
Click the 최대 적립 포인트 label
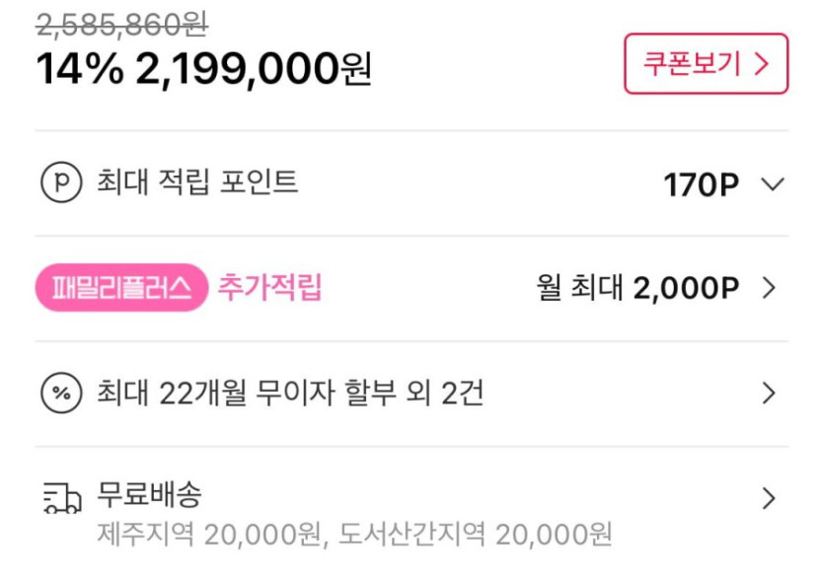point(197,182)
